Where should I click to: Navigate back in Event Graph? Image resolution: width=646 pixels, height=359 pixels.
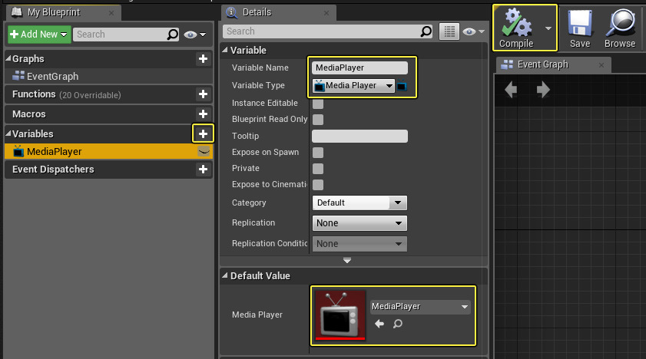pyautogui.click(x=511, y=91)
